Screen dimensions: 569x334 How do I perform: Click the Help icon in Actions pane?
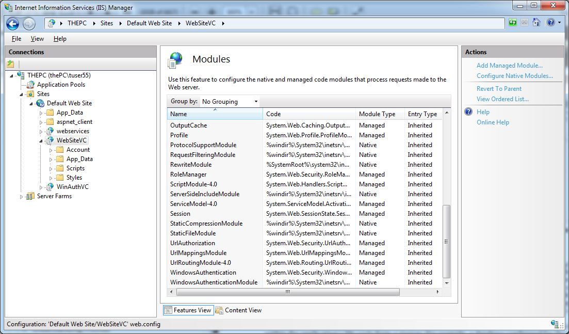pyautogui.click(x=469, y=112)
